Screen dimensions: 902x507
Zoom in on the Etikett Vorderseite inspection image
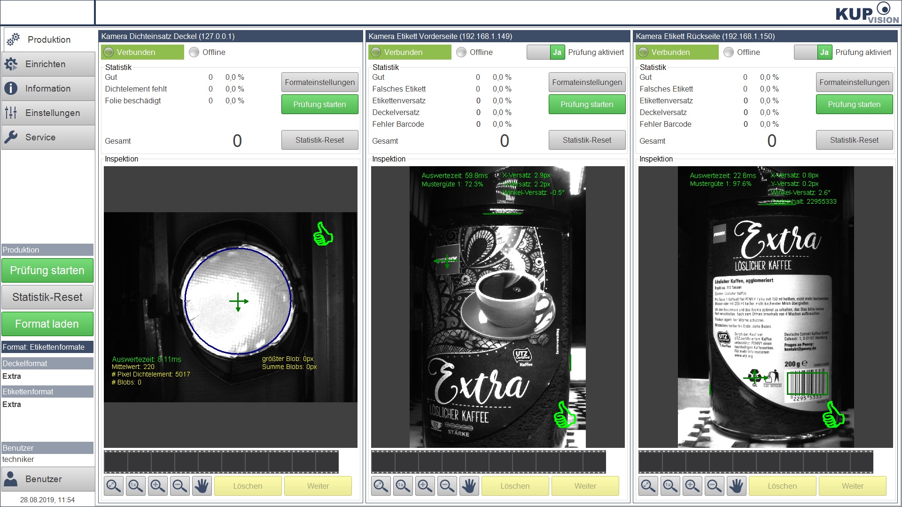tap(425, 486)
